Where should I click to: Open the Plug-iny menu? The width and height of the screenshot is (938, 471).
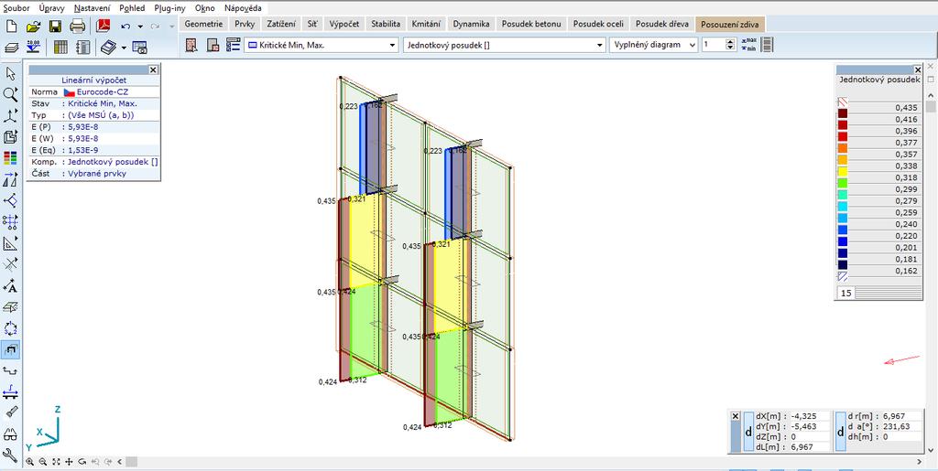point(169,8)
